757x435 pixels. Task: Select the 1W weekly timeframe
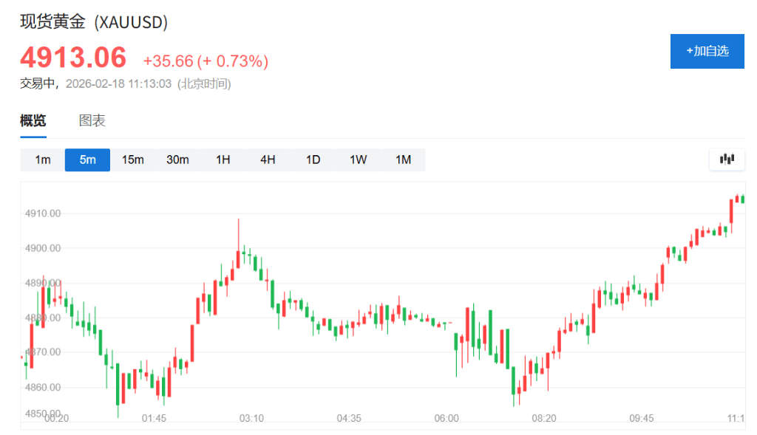click(358, 160)
